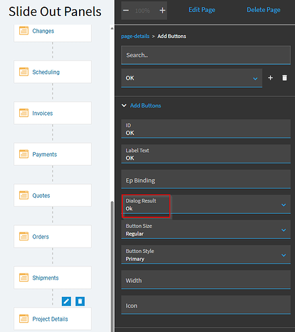
Task: Click the blue trash icon above Project Details
Action: click(x=80, y=301)
